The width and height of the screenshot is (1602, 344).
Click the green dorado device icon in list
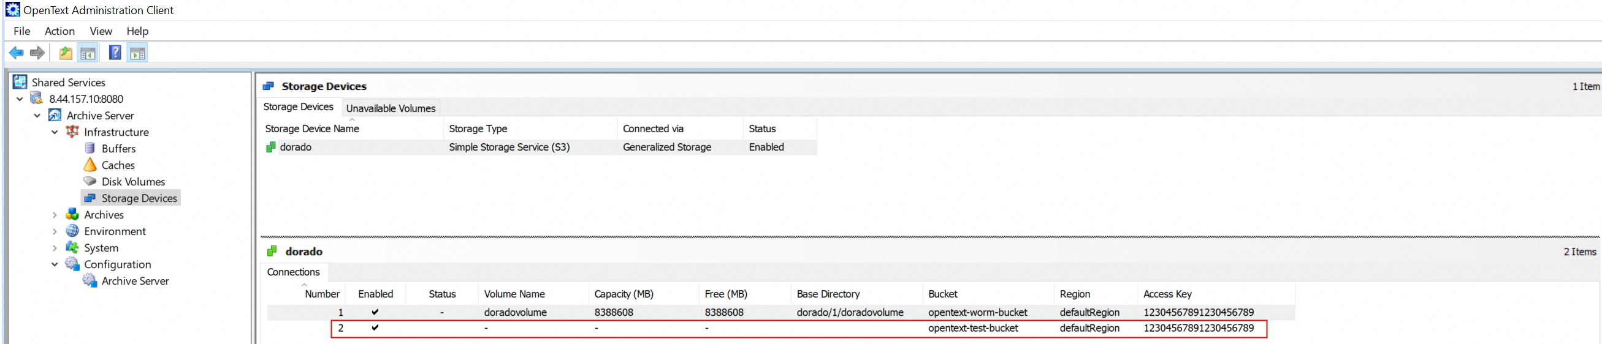[x=270, y=147]
